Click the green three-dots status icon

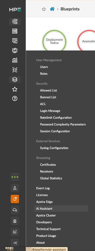(x=15, y=177)
